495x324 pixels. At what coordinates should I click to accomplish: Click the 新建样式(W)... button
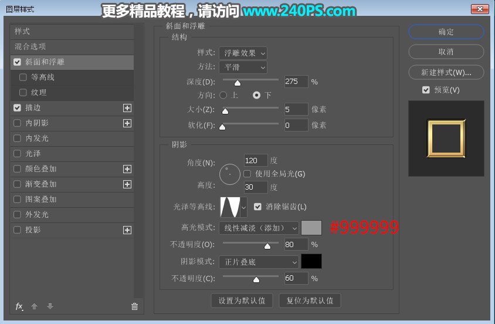tap(446, 72)
